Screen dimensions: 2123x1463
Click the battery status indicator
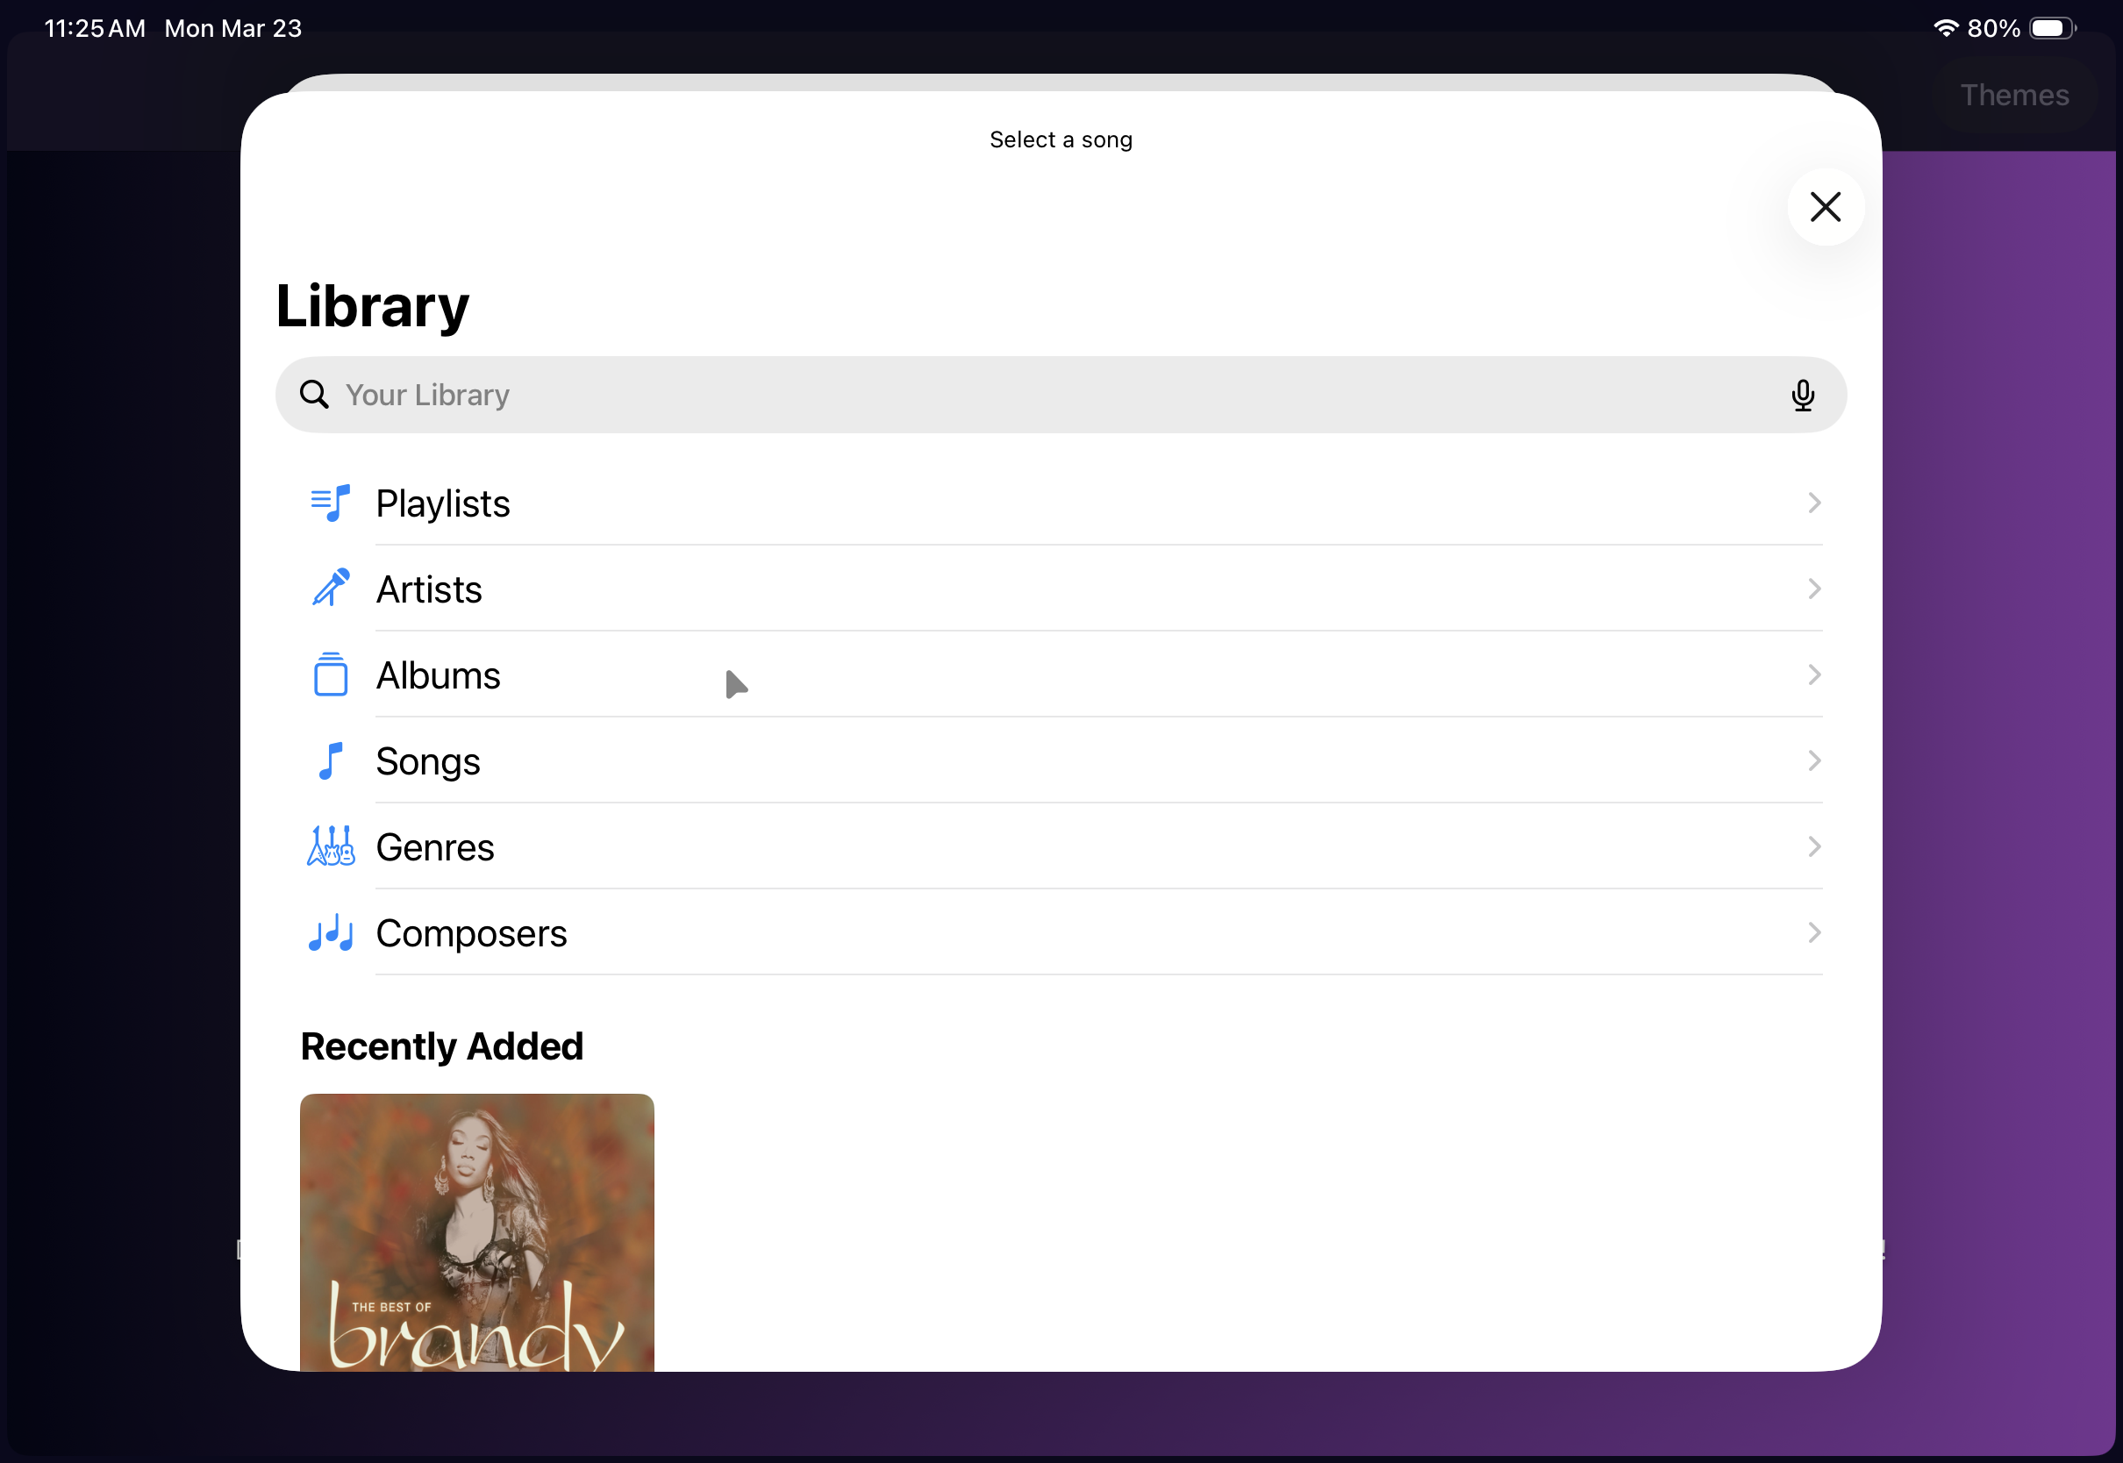coord(2050,28)
